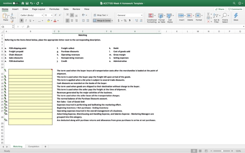Open Format as Table gallery
The width and height of the screenshot is (245, 153).
coord(161,18)
